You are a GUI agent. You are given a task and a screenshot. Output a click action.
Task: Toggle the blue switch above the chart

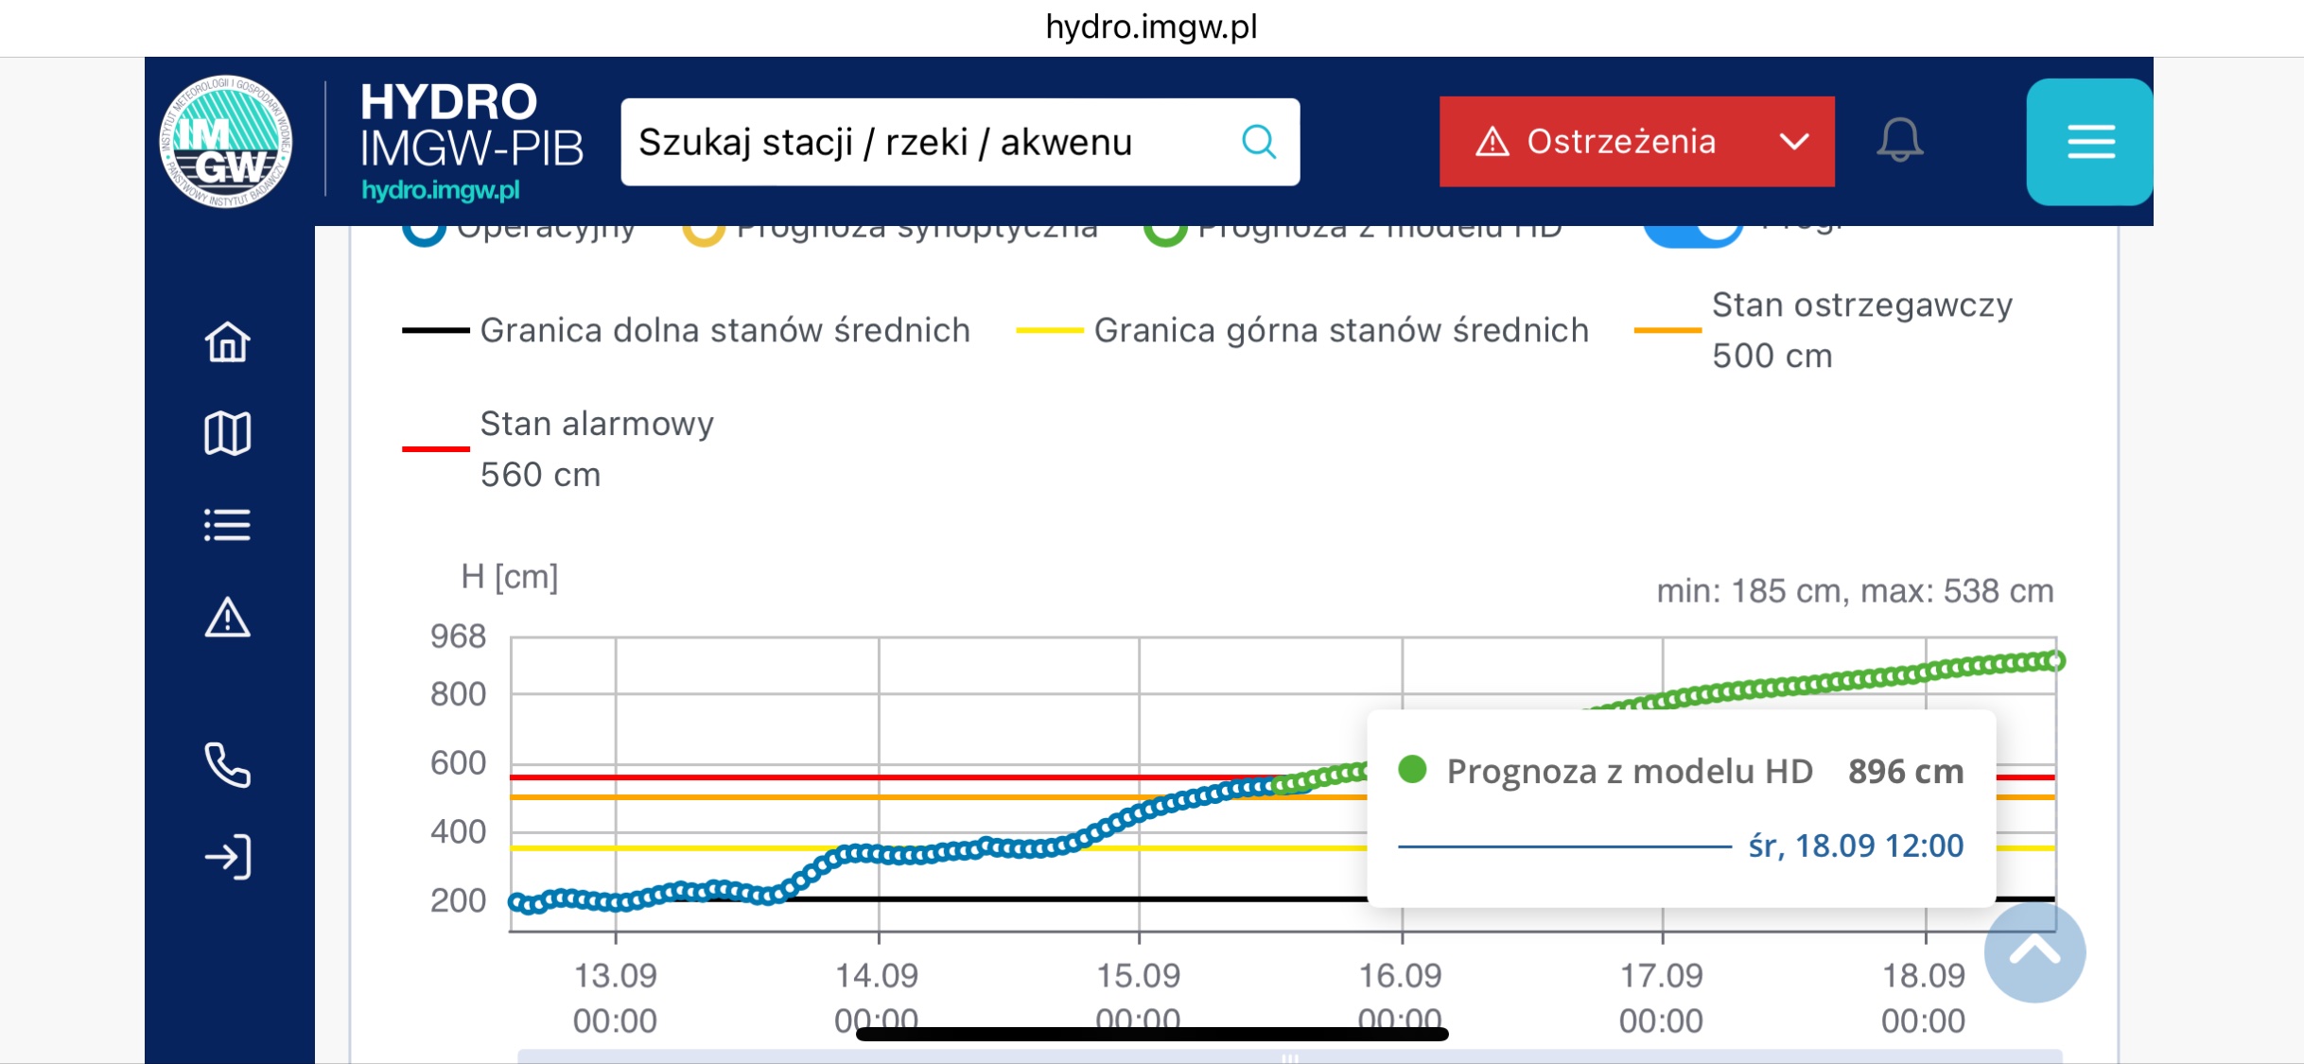click(1693, 231)
